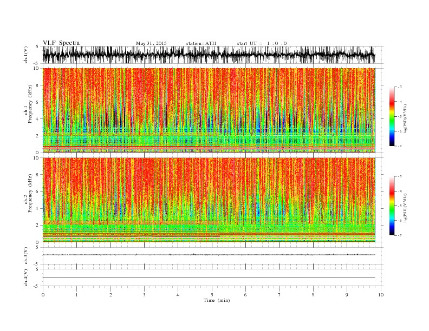Click the "ch.1(V)" axis label
The height and width of the screenshot is (331, 429).
tap(26, 55)
